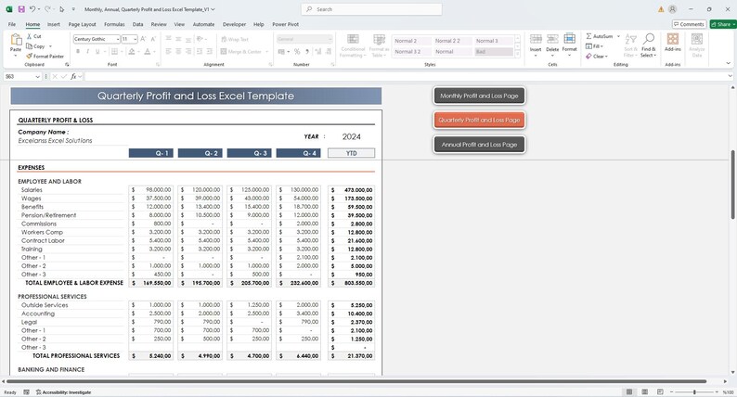Toggle Bold formatting
This screenshot has height=397, width=737.
78,51
